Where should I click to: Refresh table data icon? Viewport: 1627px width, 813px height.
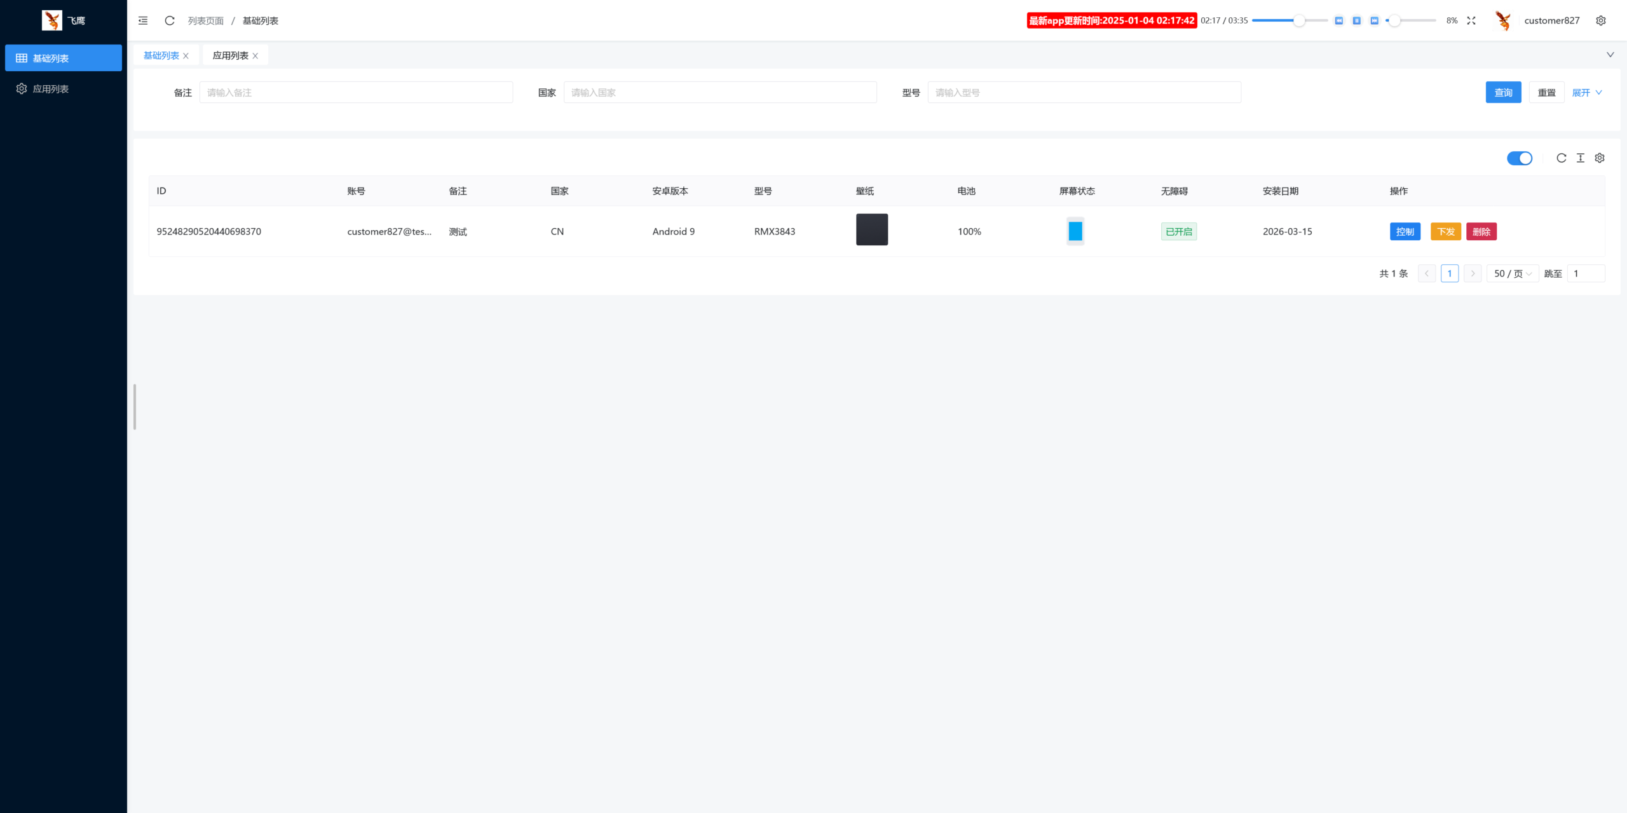[x=1561, y=158]
